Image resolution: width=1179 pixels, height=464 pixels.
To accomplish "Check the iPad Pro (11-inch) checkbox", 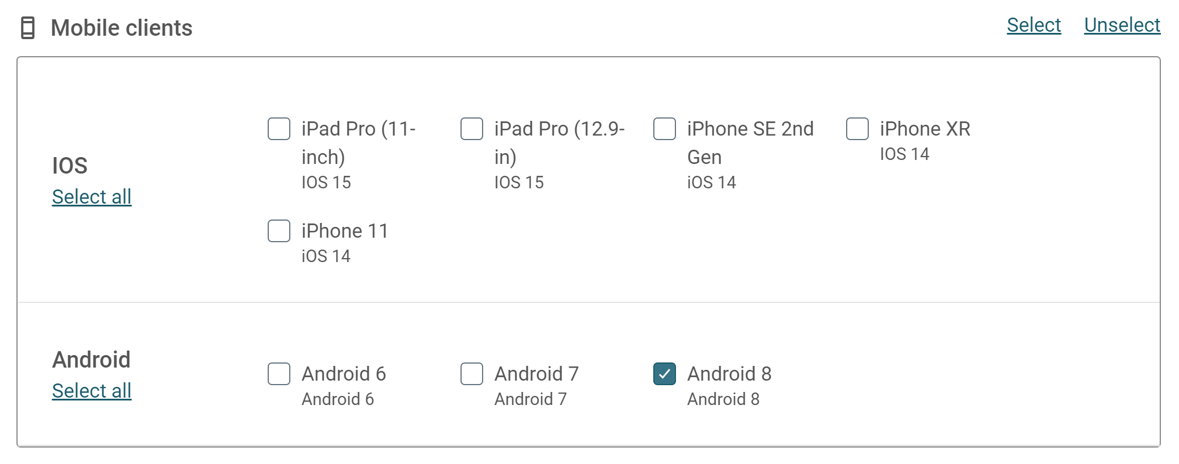I will point(279,129).
